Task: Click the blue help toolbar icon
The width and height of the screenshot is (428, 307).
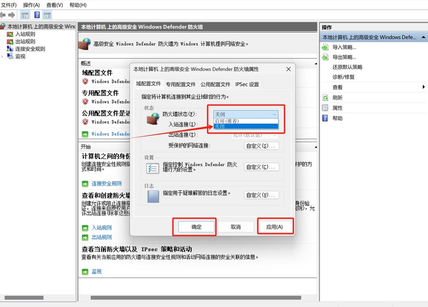Action: (x=37, y=15)
